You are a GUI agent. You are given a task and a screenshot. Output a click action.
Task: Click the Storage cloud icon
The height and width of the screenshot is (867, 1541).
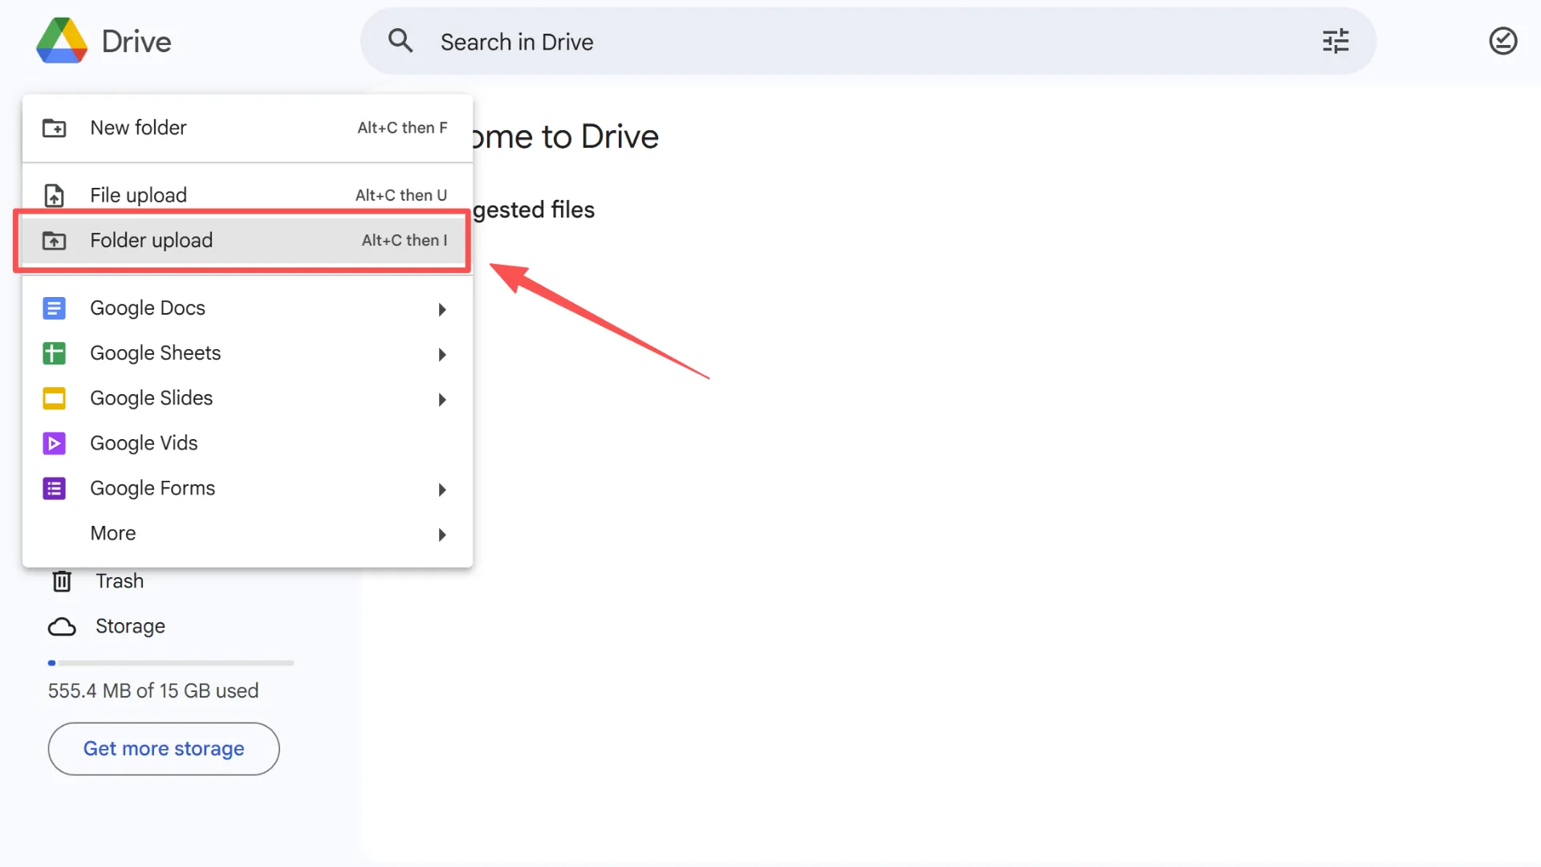coord(62,626)
